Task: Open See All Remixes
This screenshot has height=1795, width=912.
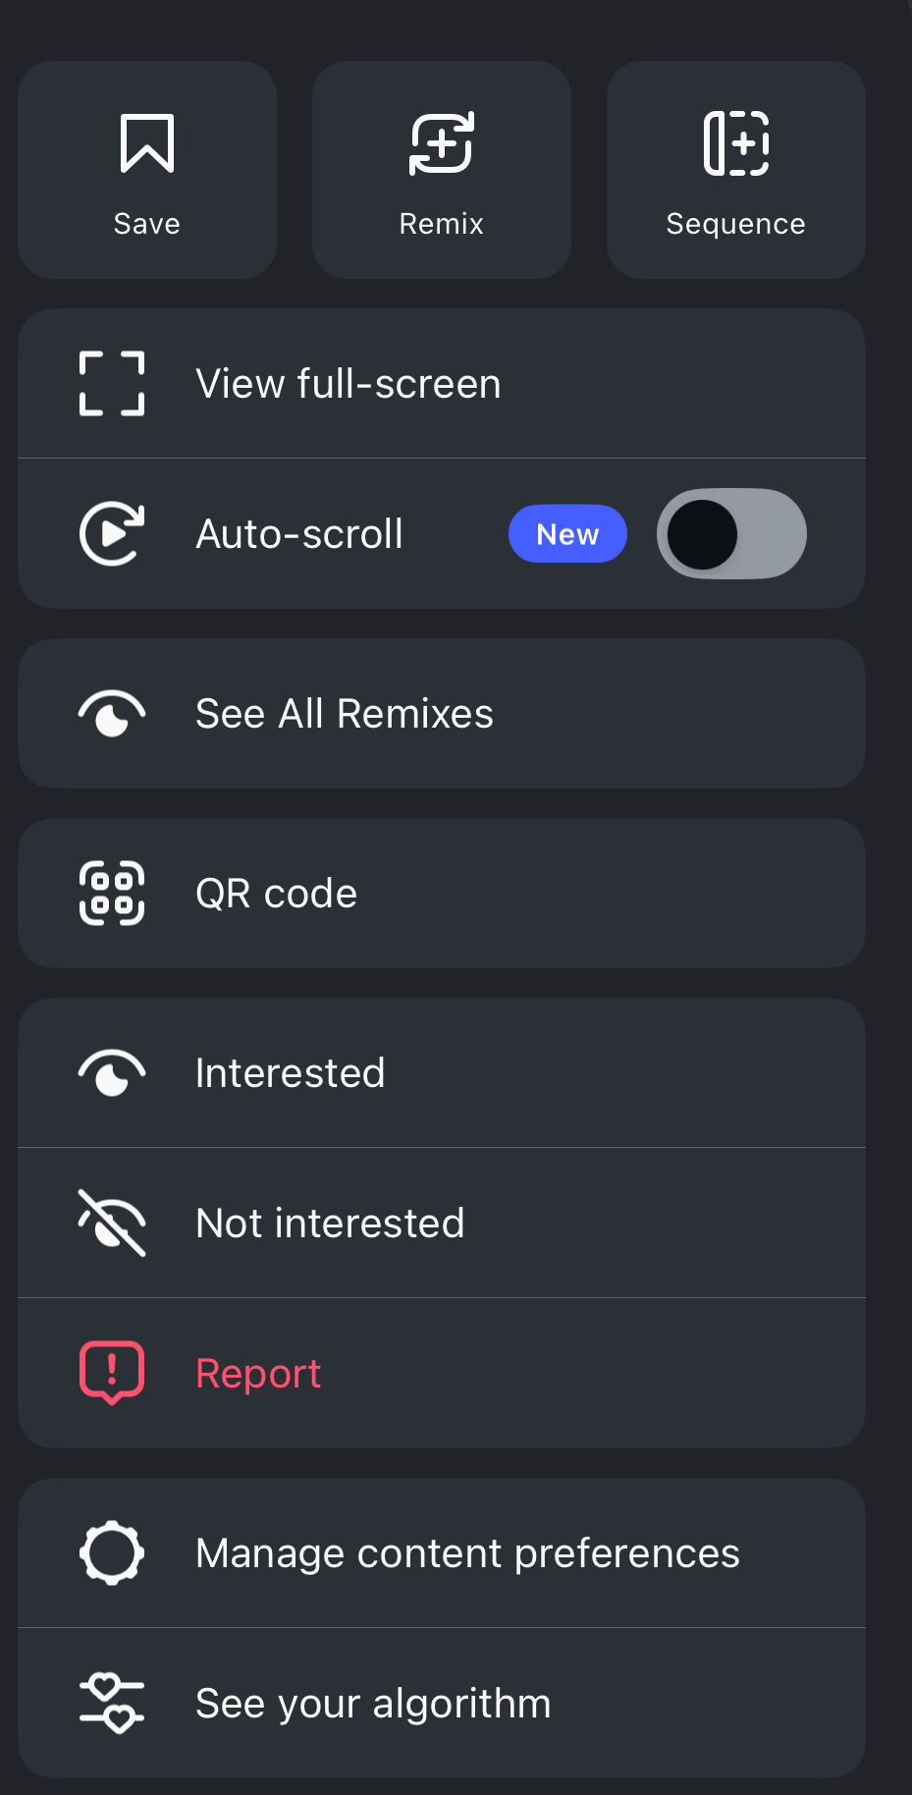Action: click(345, 714)
